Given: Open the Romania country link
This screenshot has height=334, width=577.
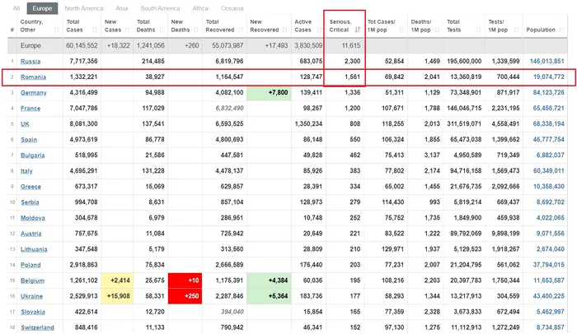Looking at the screenshot, I should 33,77.
